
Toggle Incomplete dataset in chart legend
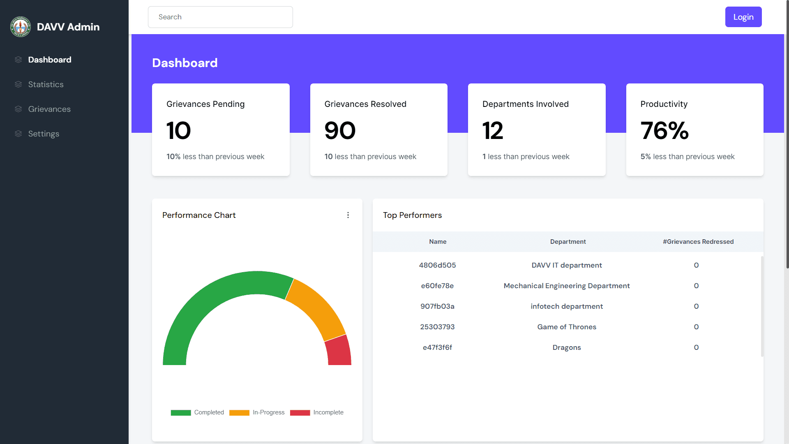316,412
